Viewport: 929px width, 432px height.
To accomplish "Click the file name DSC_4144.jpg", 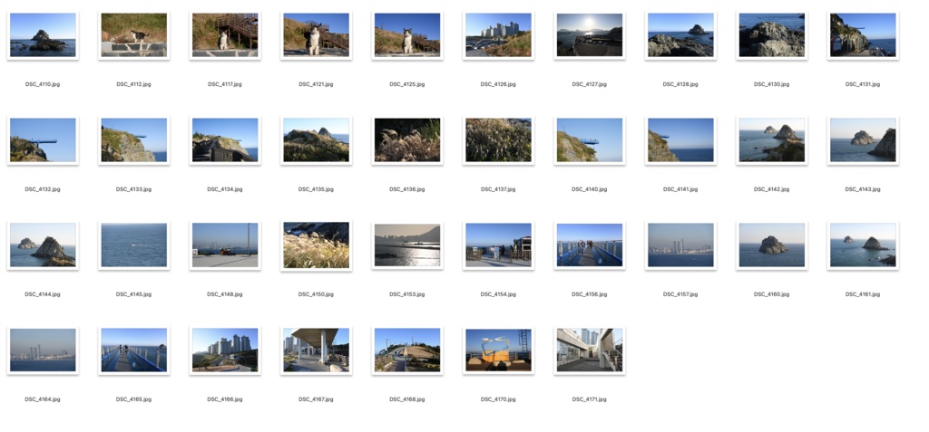I will point(43,294).
